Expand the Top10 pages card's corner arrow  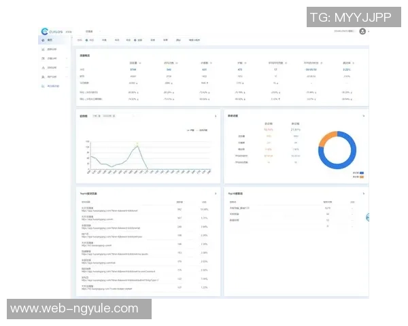coord(216,194)
